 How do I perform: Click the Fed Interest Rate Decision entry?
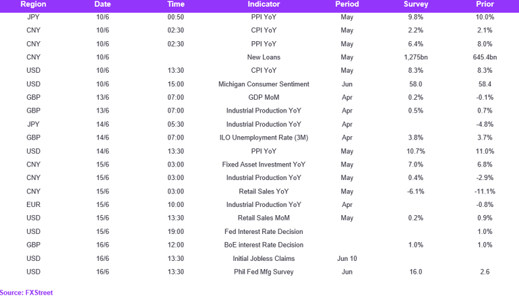point(264,231)
